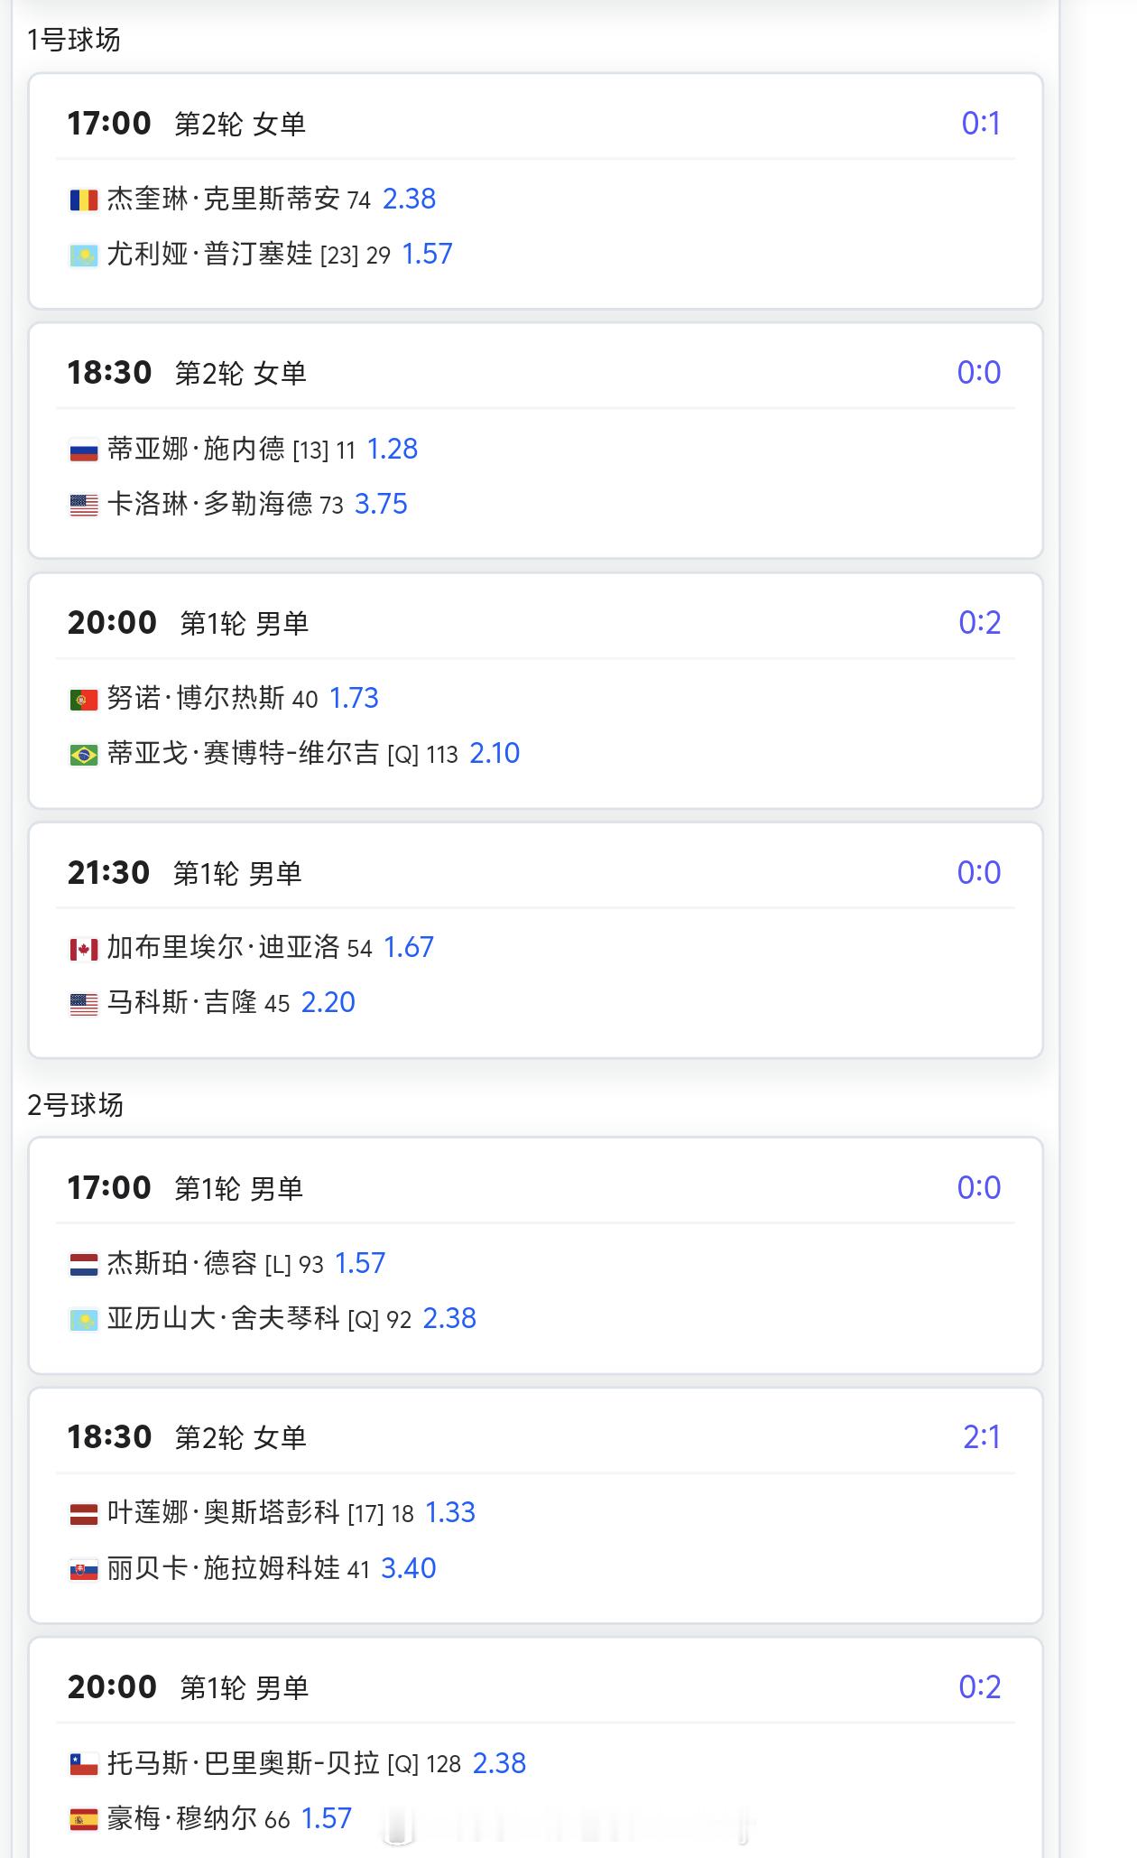Open the 21:30 第1轮 男单 match card
This screenshot has height=1858, width=1137.
pos(536,940)
